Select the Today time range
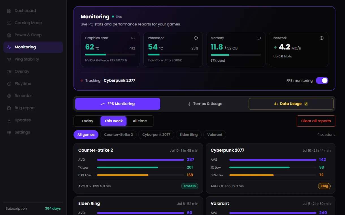 [x=87, y=121]
